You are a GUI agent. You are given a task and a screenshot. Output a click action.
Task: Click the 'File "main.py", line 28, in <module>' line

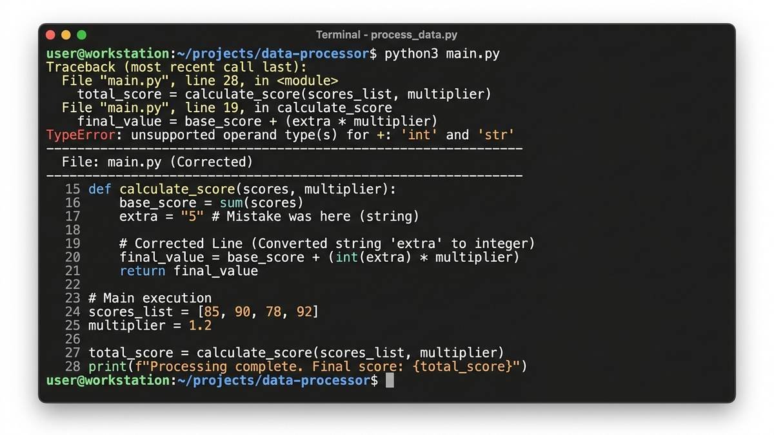[199, 81]
